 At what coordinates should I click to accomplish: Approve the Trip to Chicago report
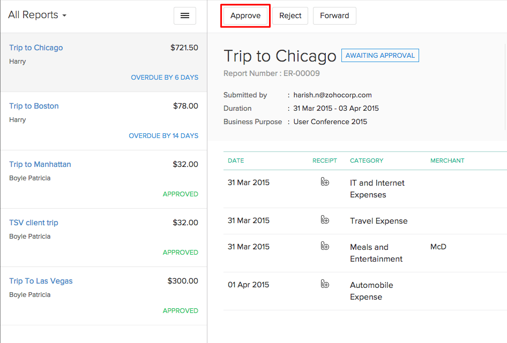tap(245, 16)
